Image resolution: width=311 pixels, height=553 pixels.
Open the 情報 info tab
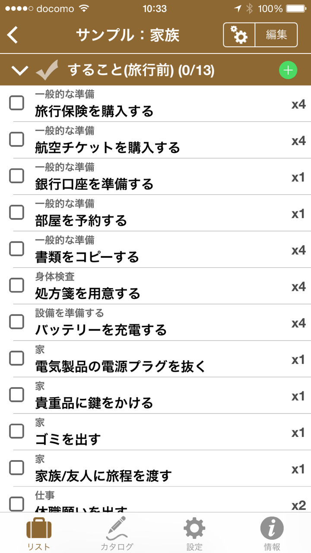(272, 534)
